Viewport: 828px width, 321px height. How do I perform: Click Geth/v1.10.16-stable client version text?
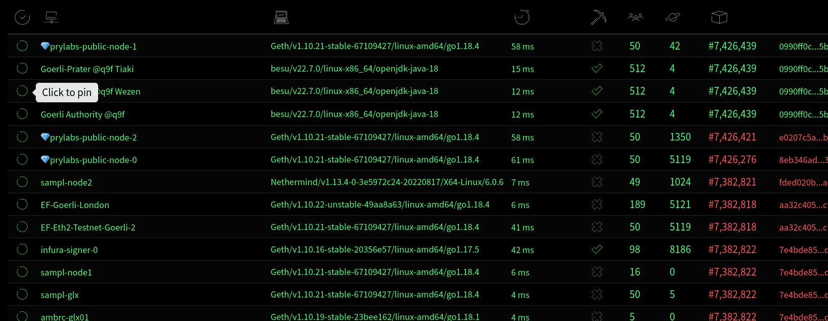click(x=375, y=249)
